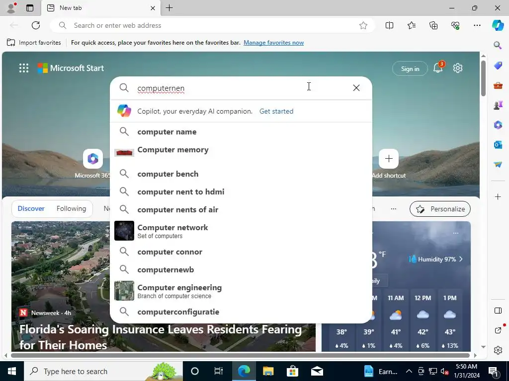The height and width of the screenshot is (381, 509).
Task: Open Task View in the taskbar
Action: (x=219, y=371)
